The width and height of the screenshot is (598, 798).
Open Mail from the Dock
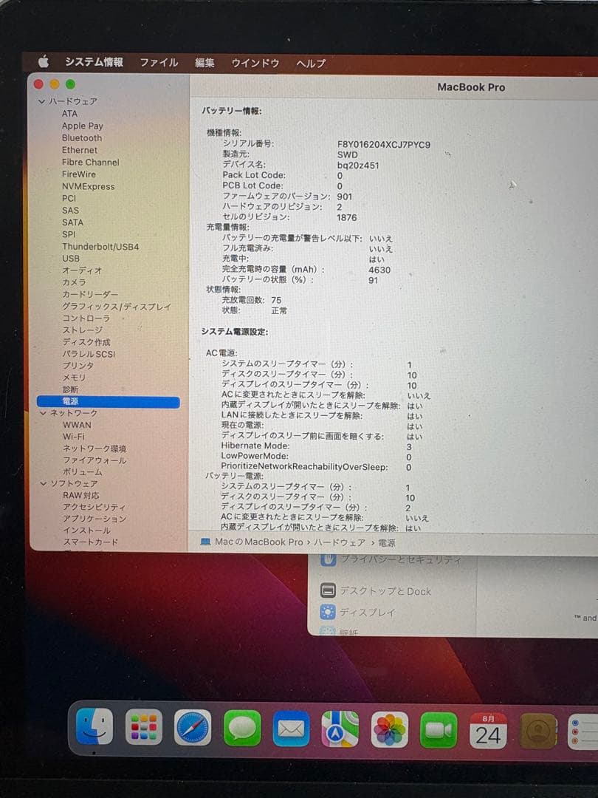click(x=292, y=727)
